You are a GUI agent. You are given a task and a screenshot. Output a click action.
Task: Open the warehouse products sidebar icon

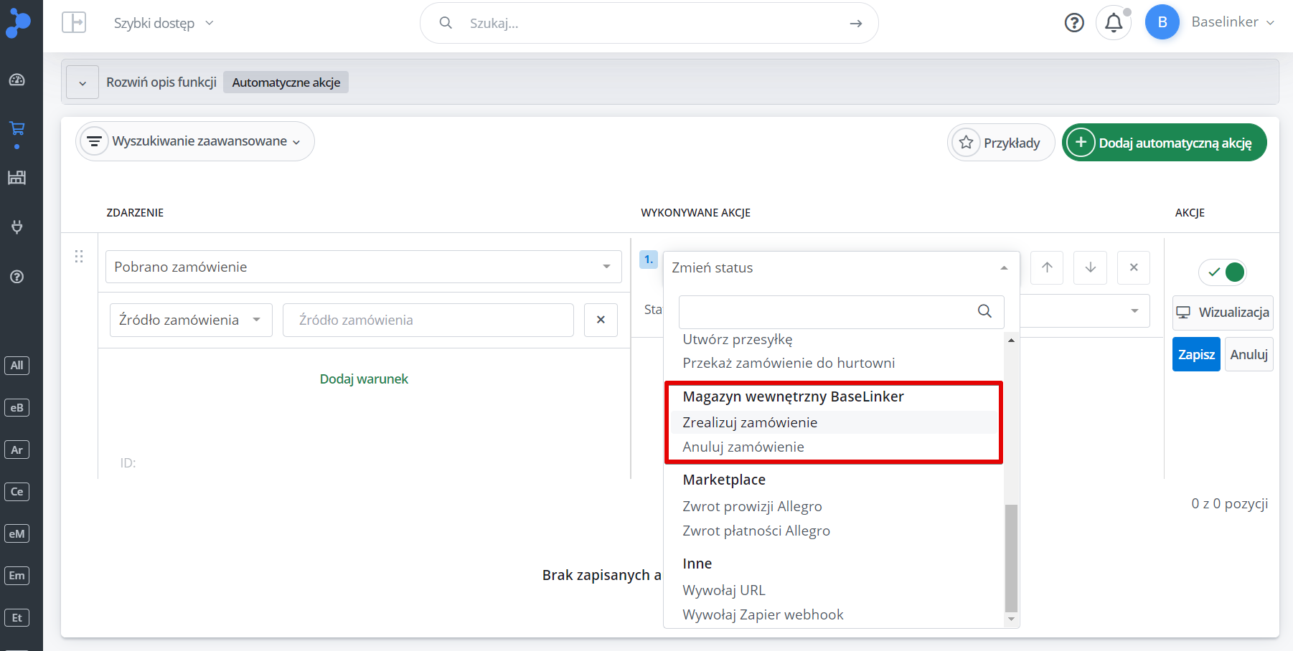(17, 177)
